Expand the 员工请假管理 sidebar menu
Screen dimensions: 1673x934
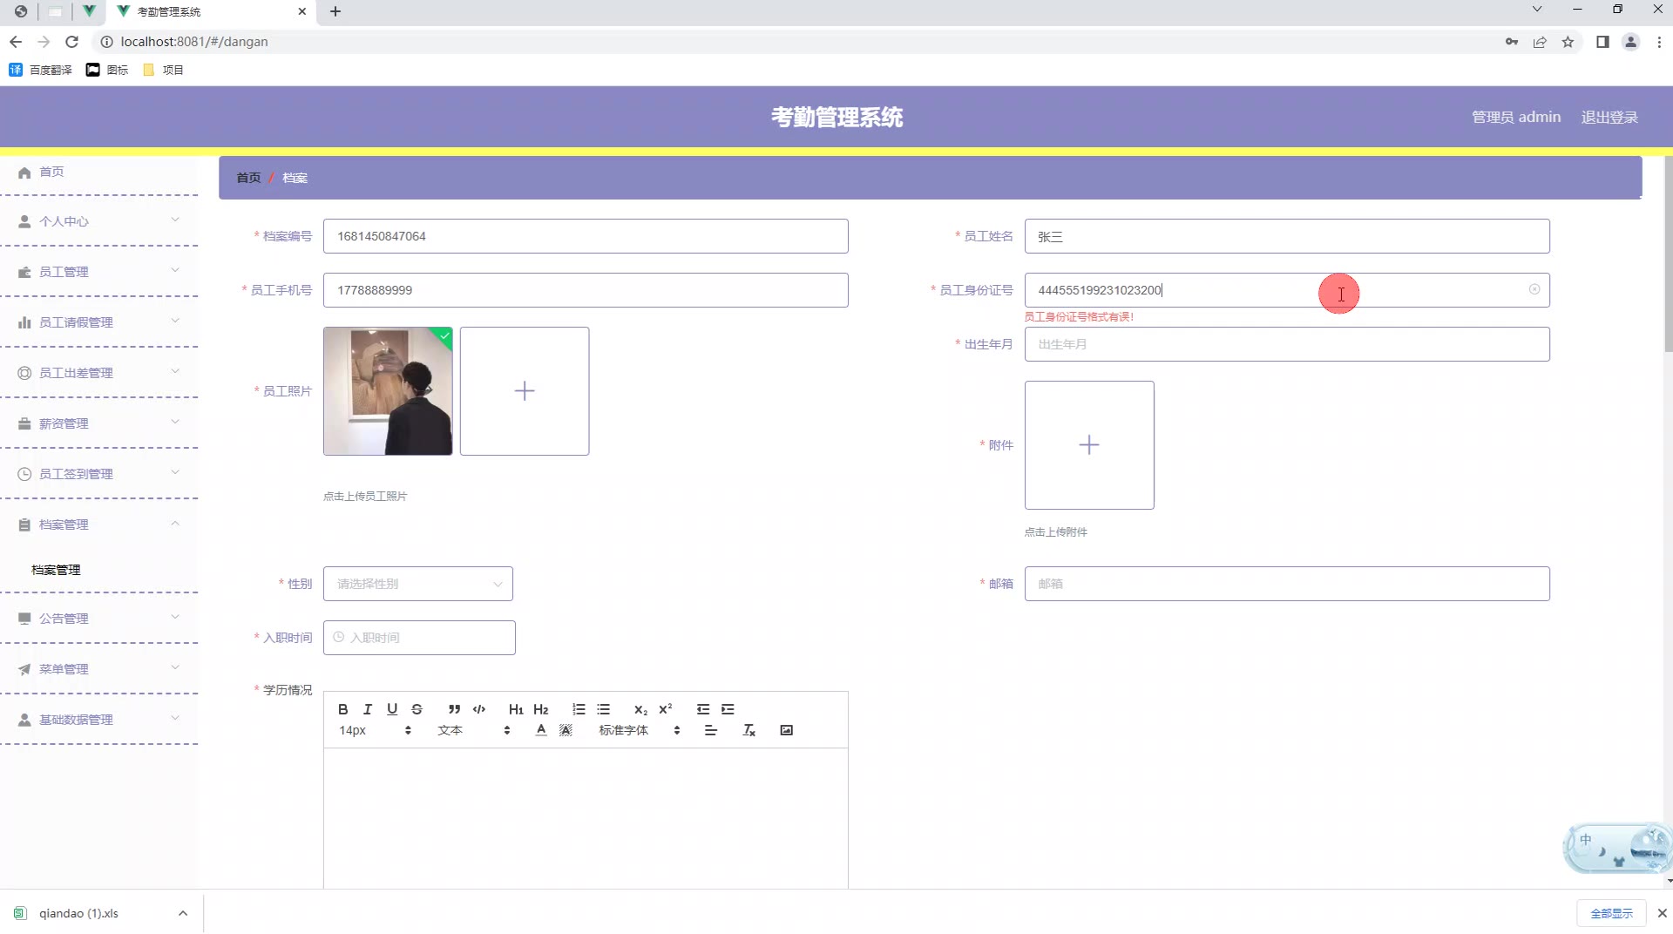99,322
